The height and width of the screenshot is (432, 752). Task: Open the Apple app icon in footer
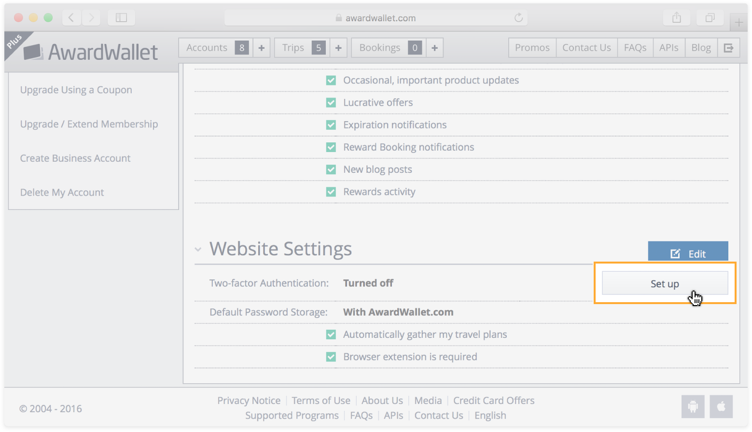pos(721,406)
